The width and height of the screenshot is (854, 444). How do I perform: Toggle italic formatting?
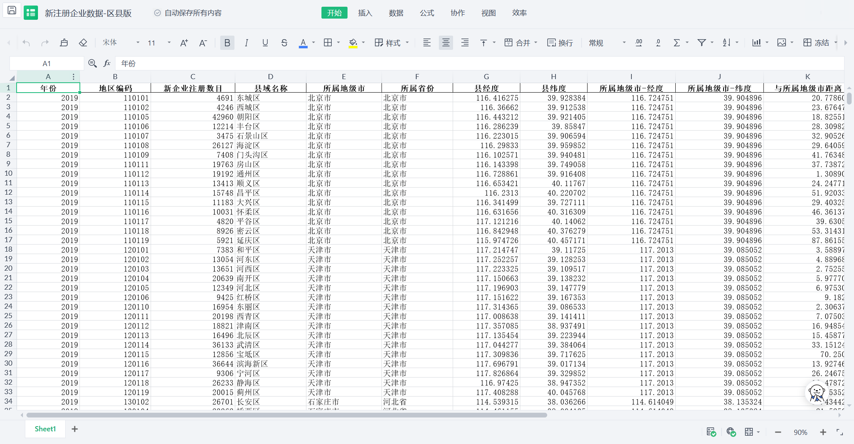[x=246, y=43]
